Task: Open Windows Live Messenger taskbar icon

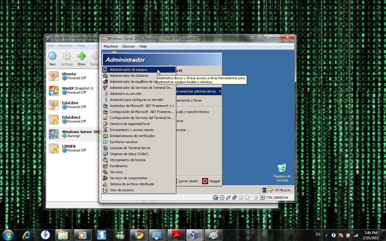Action: [120, 235]
